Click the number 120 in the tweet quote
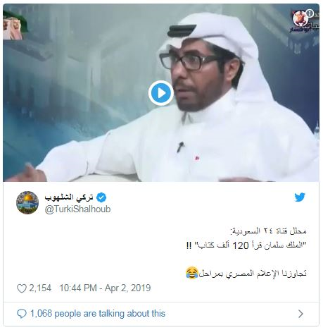The height and width of the screenshot is (330, 323). click(241, 245)
